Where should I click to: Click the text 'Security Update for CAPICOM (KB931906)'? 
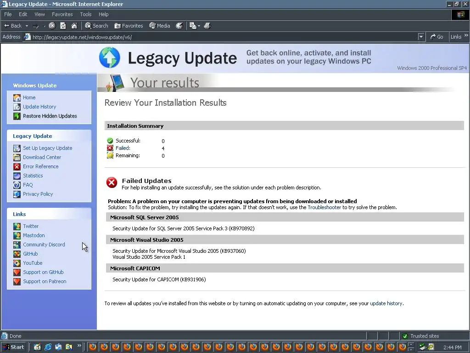159,279
